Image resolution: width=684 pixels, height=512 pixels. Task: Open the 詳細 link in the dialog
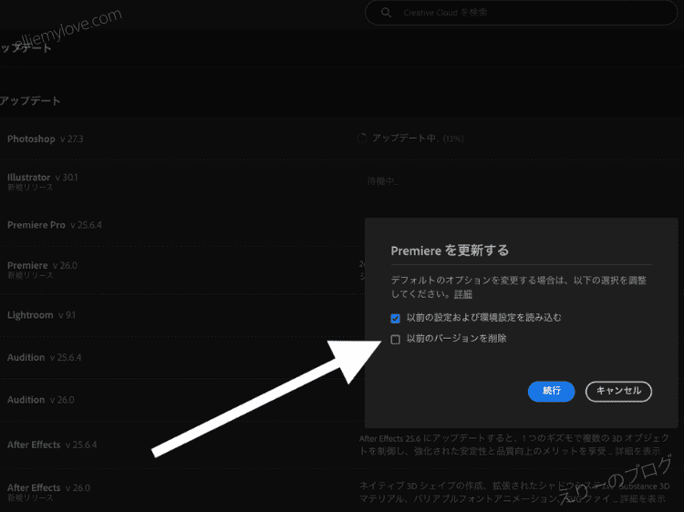463,295
